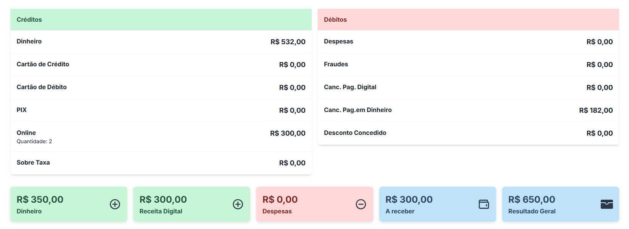Select the Débitos header
This screenshot has width=629, height=229.
(x=468, y=19)
